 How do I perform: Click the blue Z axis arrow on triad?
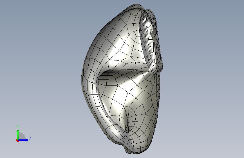click(x=23, y=140)
